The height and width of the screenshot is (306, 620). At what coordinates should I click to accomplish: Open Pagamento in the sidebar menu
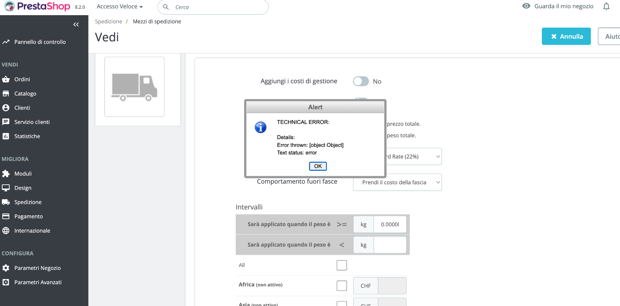(x=28, y=216)
